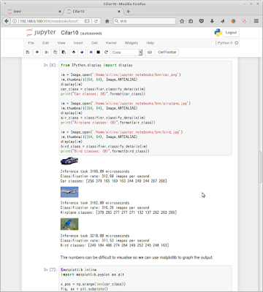This screenshot has width=263, height=292.
Task: Click the car output image thumbnail
Action: (x=69, y=161)
